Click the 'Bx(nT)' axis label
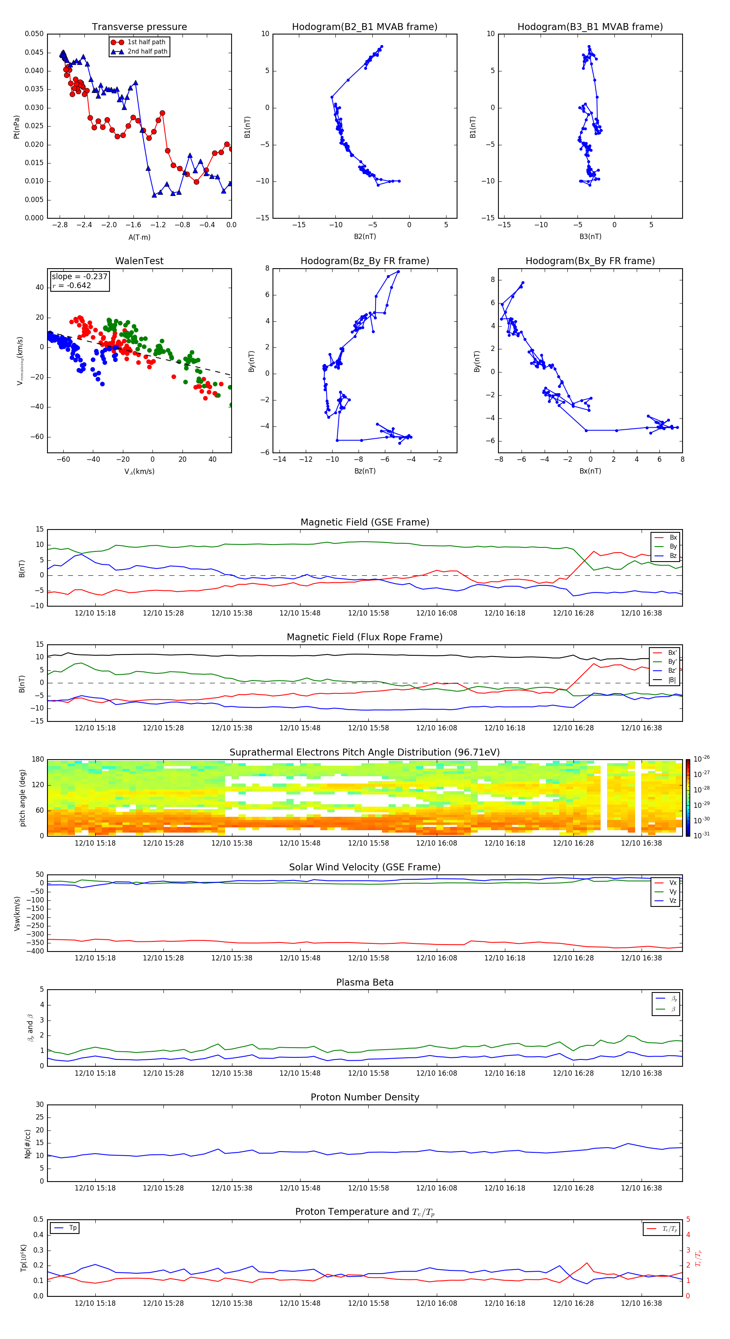This screenshot has width=730, height=1339. 590,471
